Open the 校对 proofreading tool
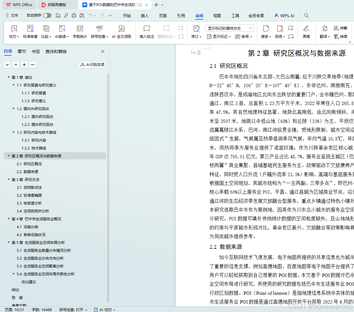This screenshot has height=312, width=354. point(14,32)
